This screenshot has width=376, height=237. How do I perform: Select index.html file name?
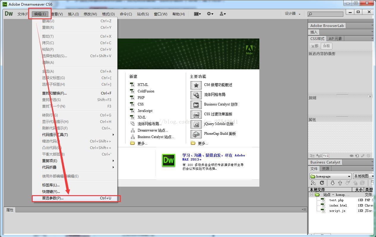(338, 206)
